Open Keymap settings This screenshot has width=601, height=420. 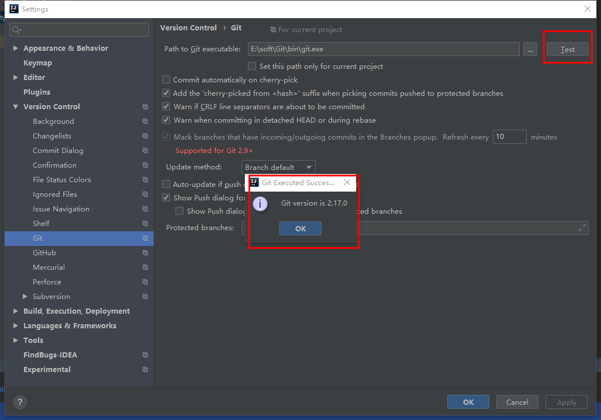tap(37, 63)
